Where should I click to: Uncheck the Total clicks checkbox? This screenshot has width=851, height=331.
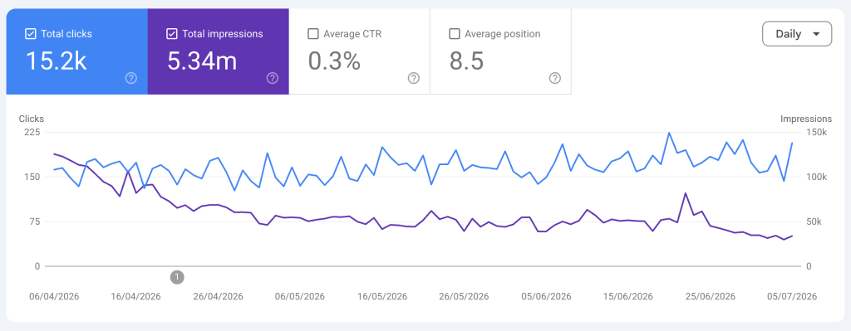[x=31, y=34]
